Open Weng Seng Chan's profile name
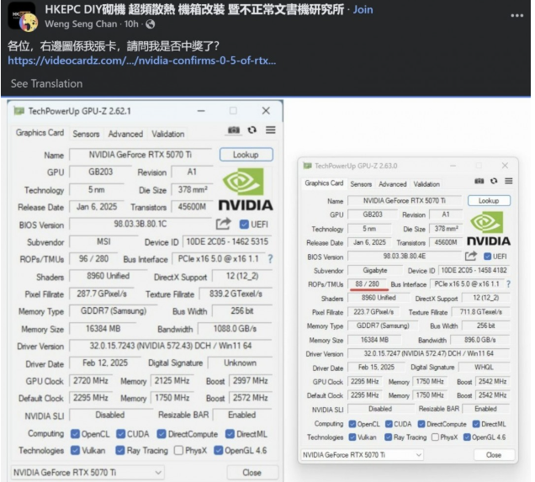The image size is (535, 482). tap(81, 24)
